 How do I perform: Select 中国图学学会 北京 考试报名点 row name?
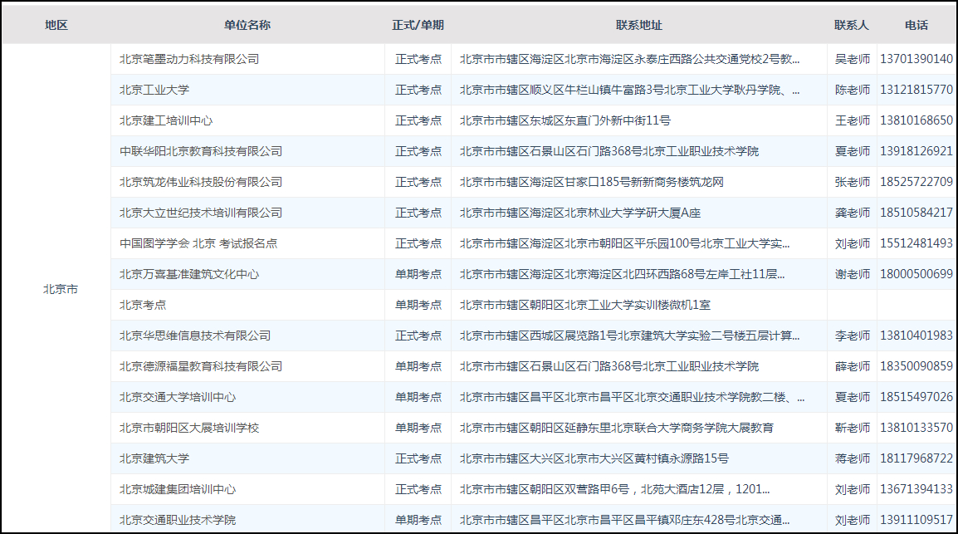(198, 243)
